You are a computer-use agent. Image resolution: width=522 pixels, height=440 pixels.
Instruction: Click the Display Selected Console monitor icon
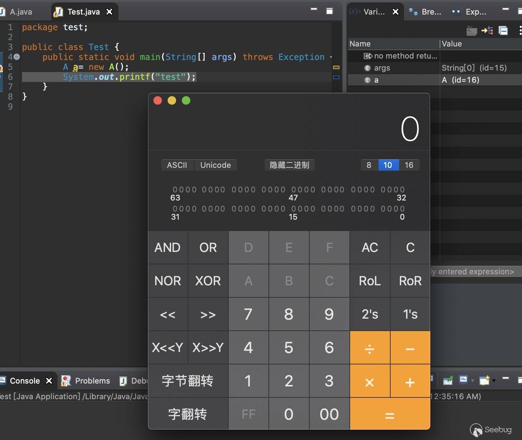463,380
